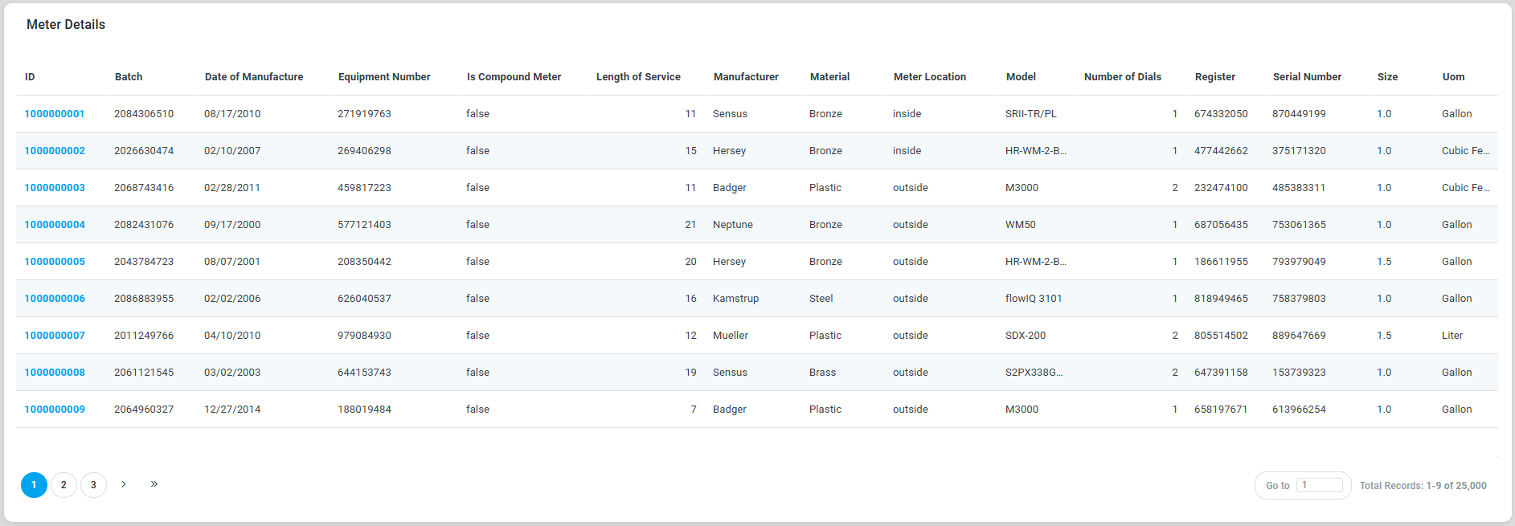The image size is (1515, 526).
Task: Sort by Date of Manufacture column header
Action: point(254,77)
